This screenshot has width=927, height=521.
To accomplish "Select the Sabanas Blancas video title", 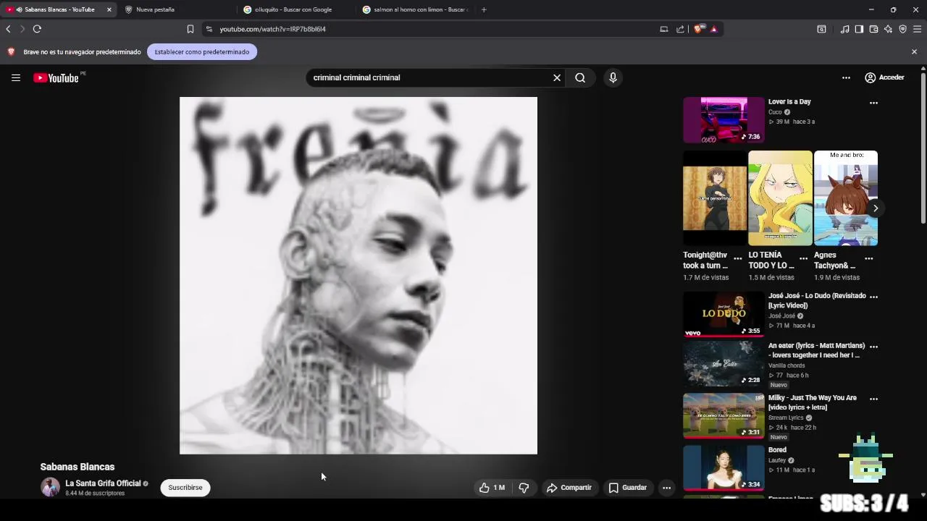I will 77,467.
